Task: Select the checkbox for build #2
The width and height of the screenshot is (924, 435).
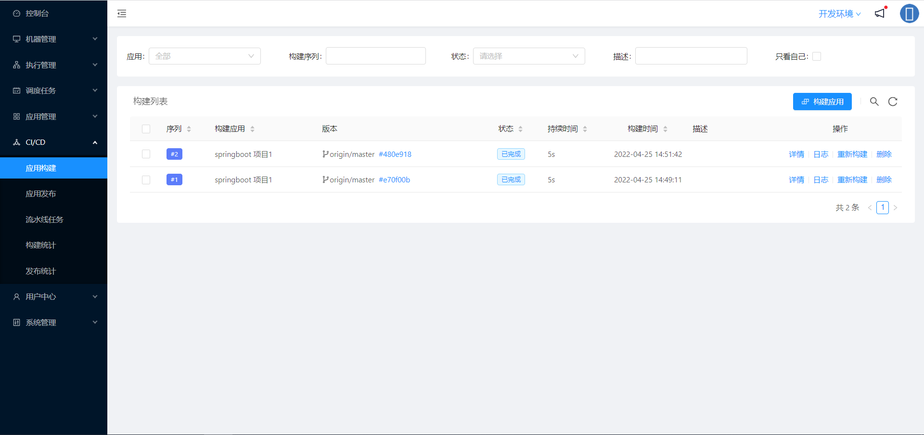Action: click(x=146, y=154)
